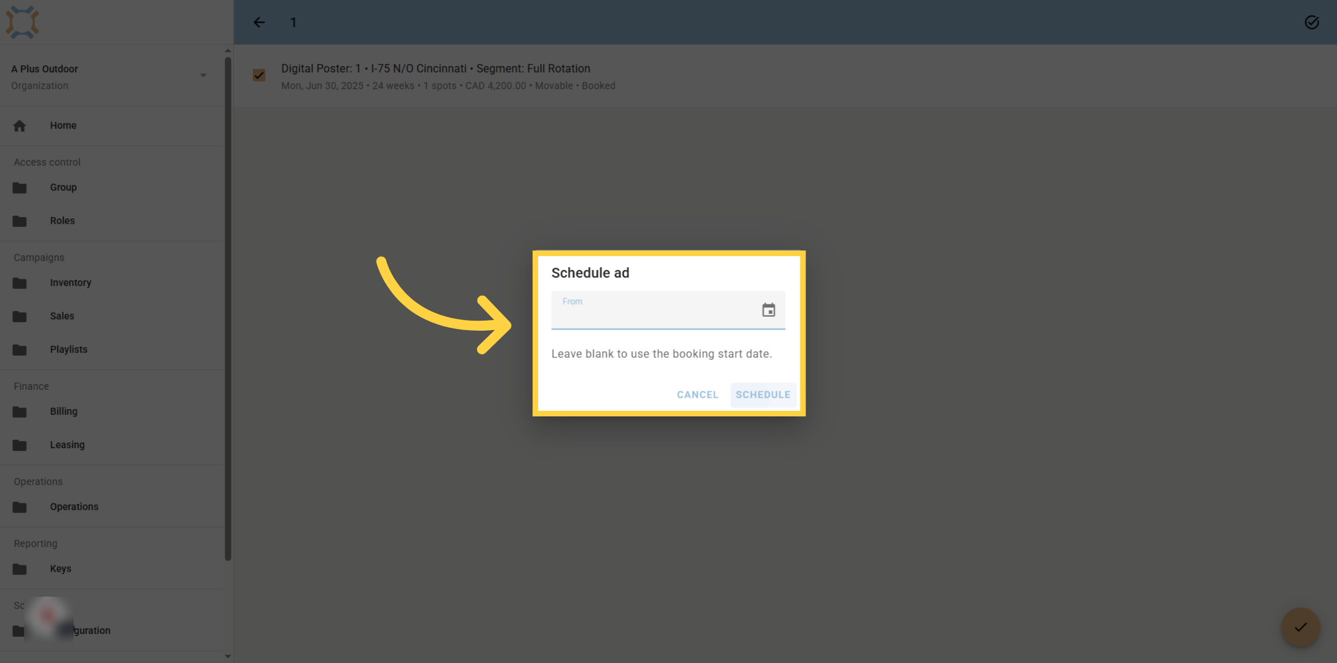The image size is (1337, 663).
Task: Open the Billing menu item
Action: coord(111,411)
